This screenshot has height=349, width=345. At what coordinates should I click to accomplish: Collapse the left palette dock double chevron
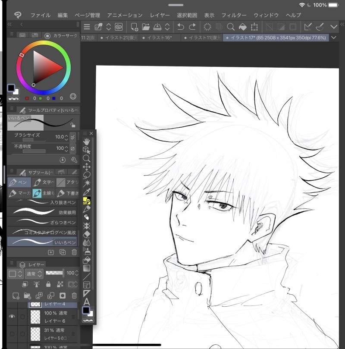click(9, 24)
